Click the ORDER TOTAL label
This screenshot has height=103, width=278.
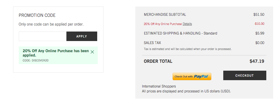click(158, 61)
